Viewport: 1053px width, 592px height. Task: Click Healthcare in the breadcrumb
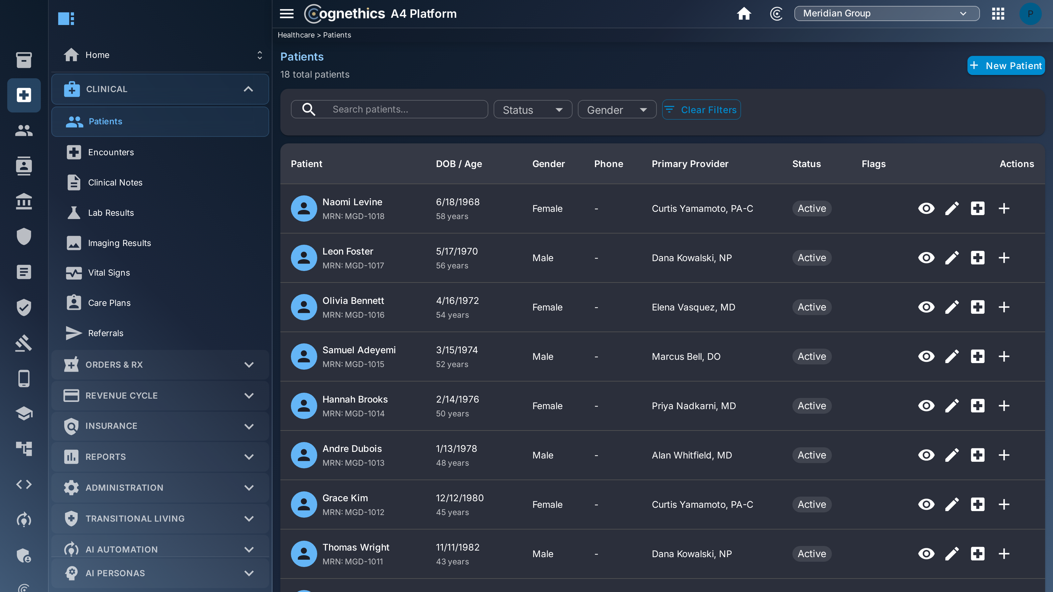[x=296, y=35]
